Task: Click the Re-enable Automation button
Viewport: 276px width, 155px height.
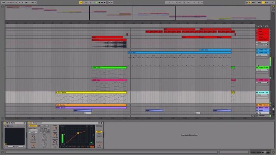Action: tap(112, 3)
